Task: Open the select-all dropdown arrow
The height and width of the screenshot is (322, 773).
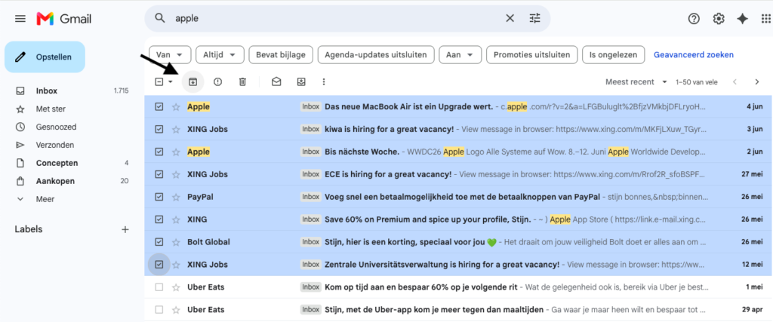Action: click(x=171, y=81)
